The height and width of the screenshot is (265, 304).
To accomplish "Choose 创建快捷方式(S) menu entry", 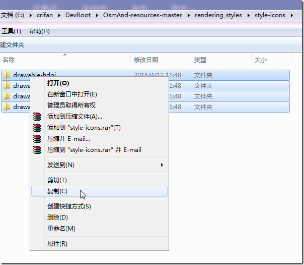I will point(99,206).
